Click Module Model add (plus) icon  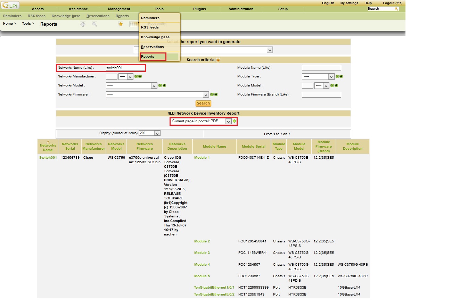pyautogui.click(x=336, y=85)
